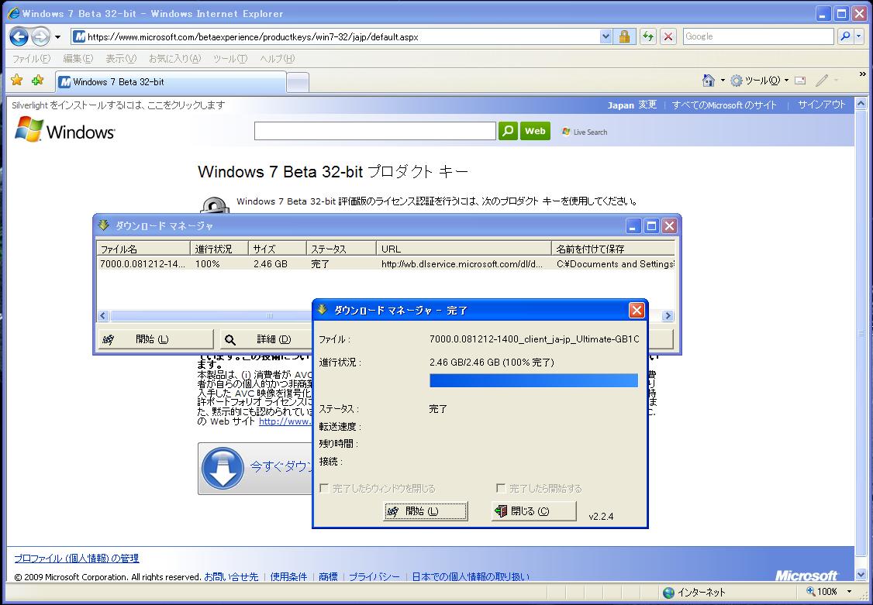Click the large blue download arrow button
This screenshot has width=873, height=605.
pos(223,468)
